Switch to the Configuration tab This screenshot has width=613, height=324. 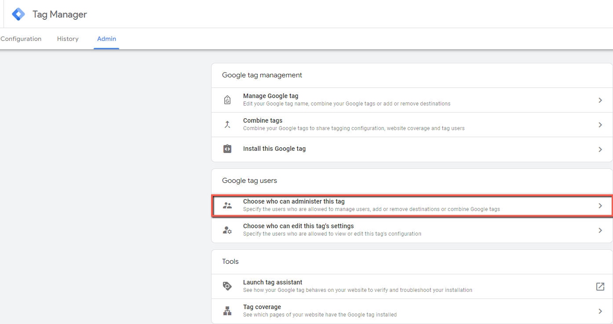pos(21,39)
